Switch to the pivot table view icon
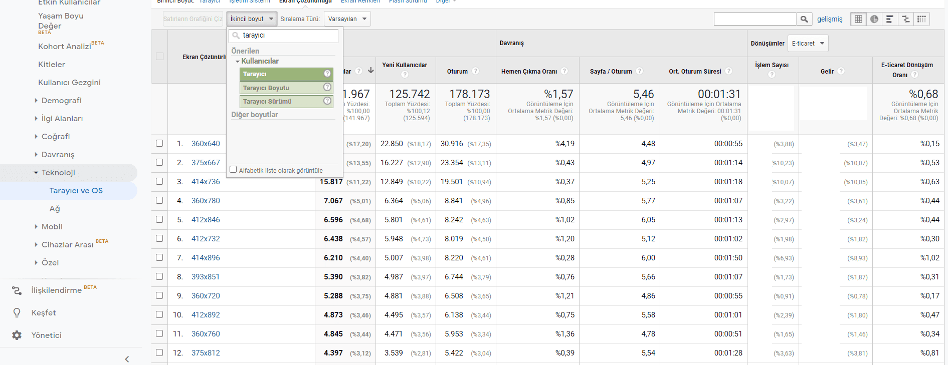Screen dimensions: 948x365 (921, 19)
